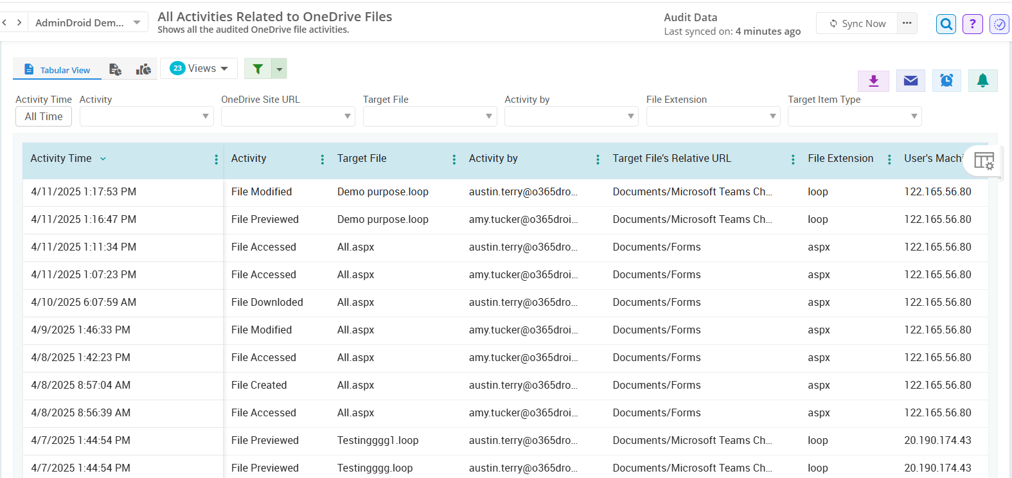
Task: Toggle Activity Time sort direction chevron
Action: 103,159
